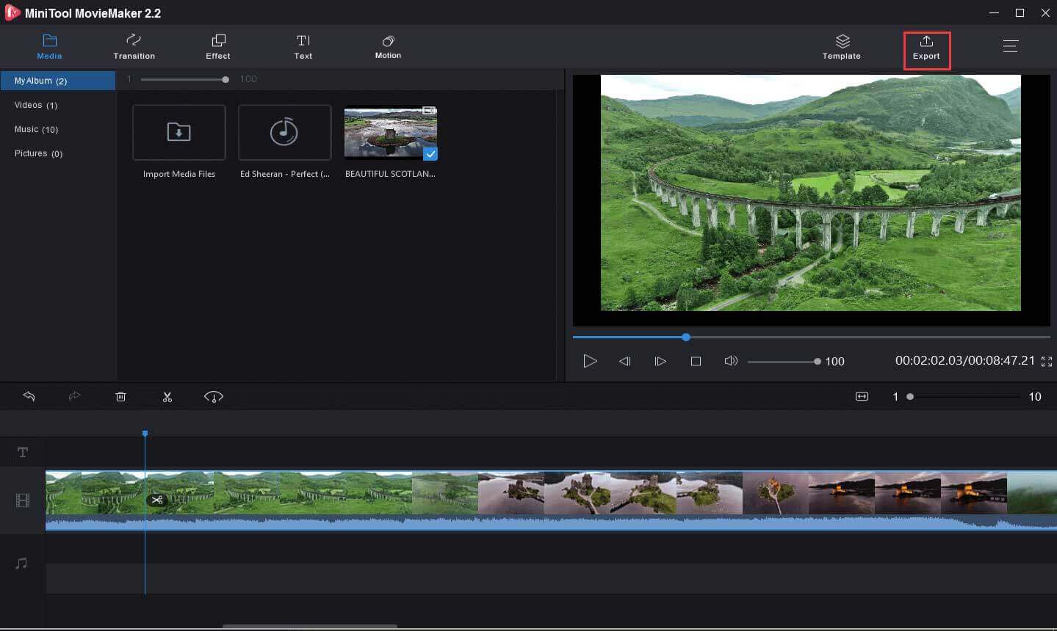This screenshot has height=631, width=1057.
Task: Open the hamburger main menu
Action: pos(1011,46)
